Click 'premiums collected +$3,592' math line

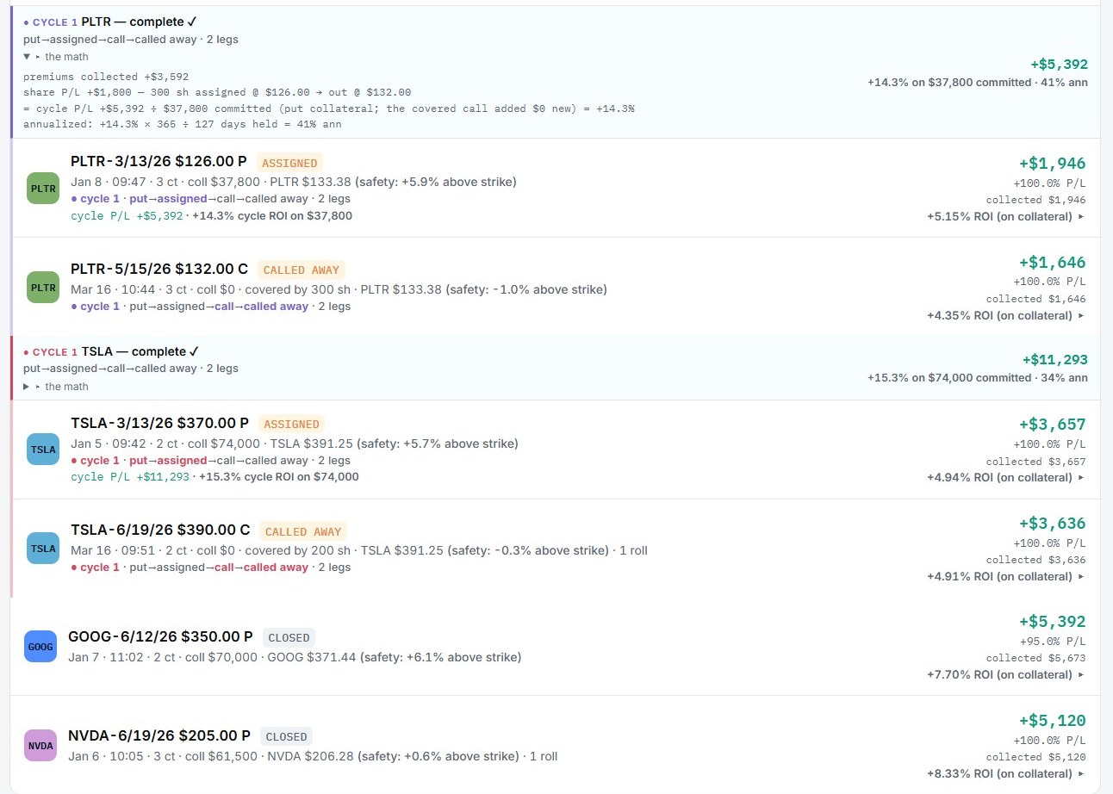coord(106,77)
